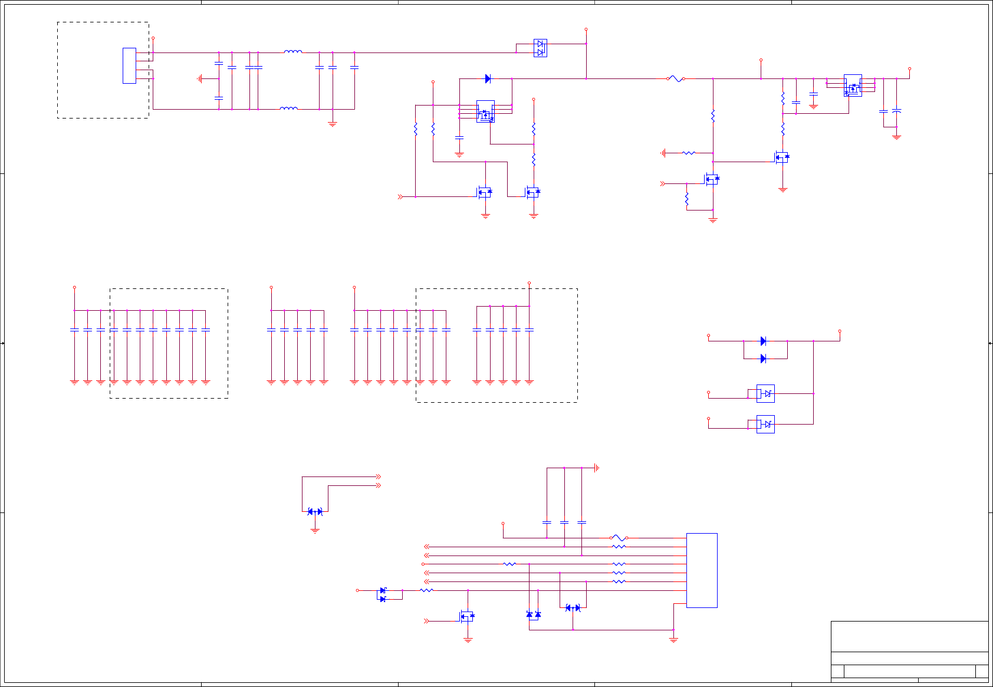Select the lower boxed Schottky diode at right
Screen dimensions: 993x687
765,424
